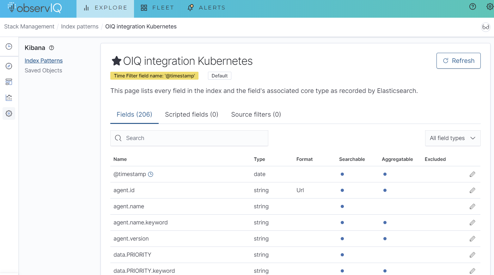Edit the agent.name.keyword field
This screenshot has width=494, height=275.
tap(472, 223)
